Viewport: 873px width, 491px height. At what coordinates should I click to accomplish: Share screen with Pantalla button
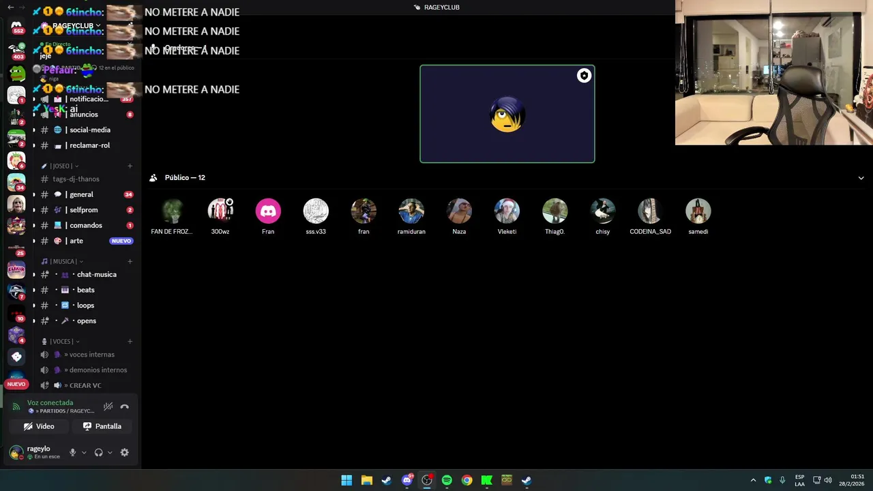click(102, 426)
